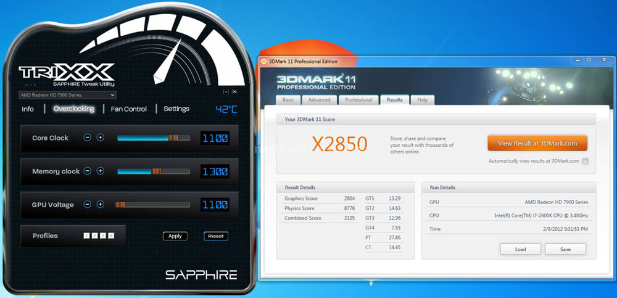
Task: Maximize the 3DMark 11 window
Action: tap(589, 60)
